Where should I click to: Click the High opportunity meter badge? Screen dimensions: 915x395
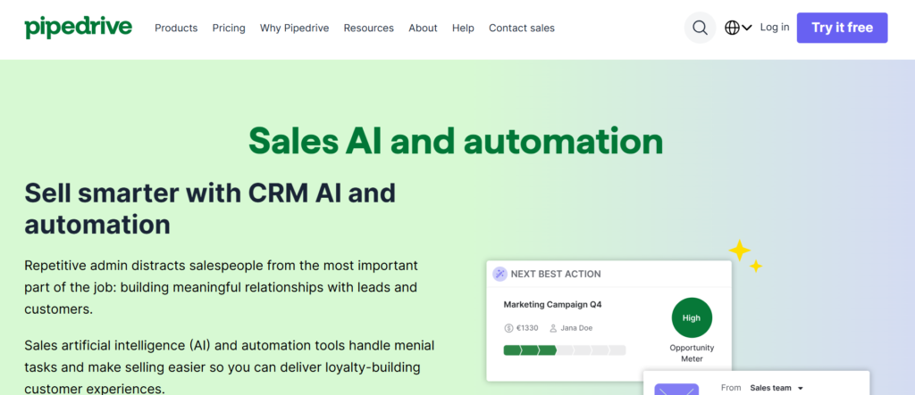[x=692, y=317]
